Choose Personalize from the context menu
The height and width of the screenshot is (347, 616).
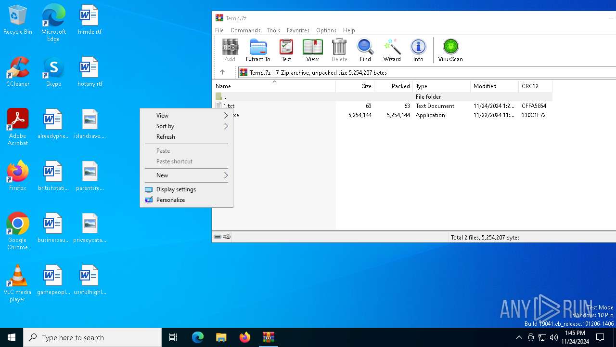coord(186,200)
